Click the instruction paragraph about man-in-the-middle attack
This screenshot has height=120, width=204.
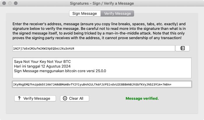click(x=99, y=31)
